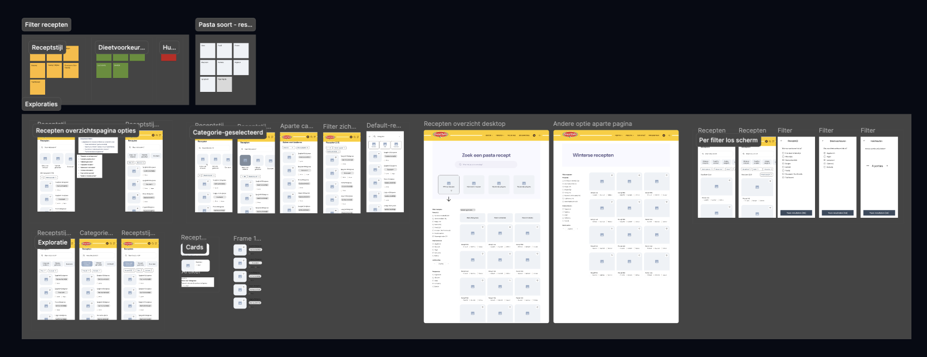Select the 'Categorie-geselecteerd' section label

pyautogui.click(x=227, y=133)
